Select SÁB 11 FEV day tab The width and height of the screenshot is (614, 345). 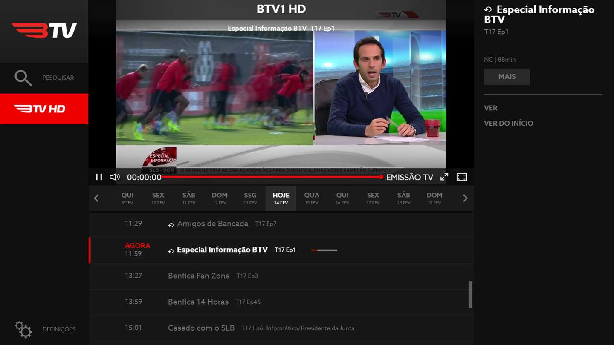point(189,198)
